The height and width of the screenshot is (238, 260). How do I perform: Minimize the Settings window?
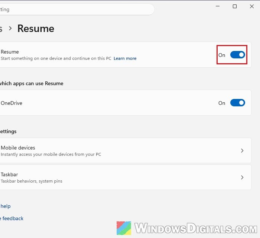[218, 6]
